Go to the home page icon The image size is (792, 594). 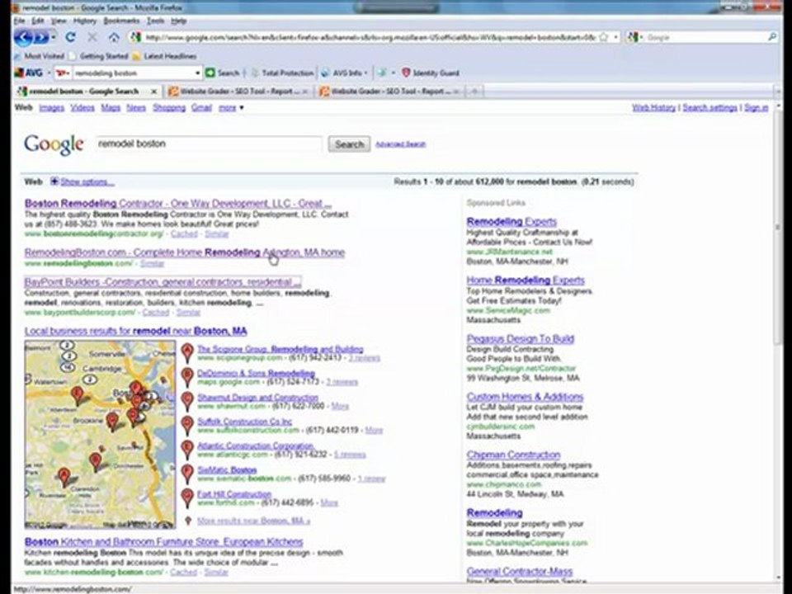[114, 37]
